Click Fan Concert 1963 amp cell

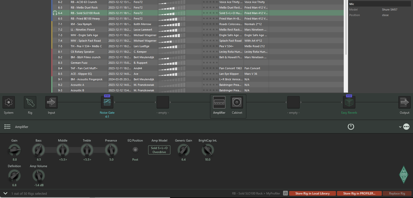(x=231, y=68)
